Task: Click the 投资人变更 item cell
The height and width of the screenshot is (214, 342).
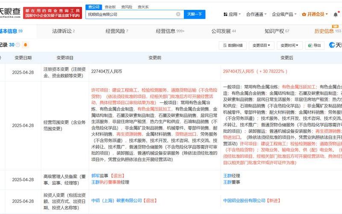Action: click(65, 201)
